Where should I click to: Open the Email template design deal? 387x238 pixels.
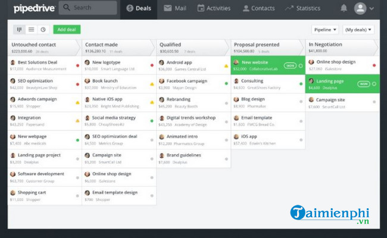(119, 196)
